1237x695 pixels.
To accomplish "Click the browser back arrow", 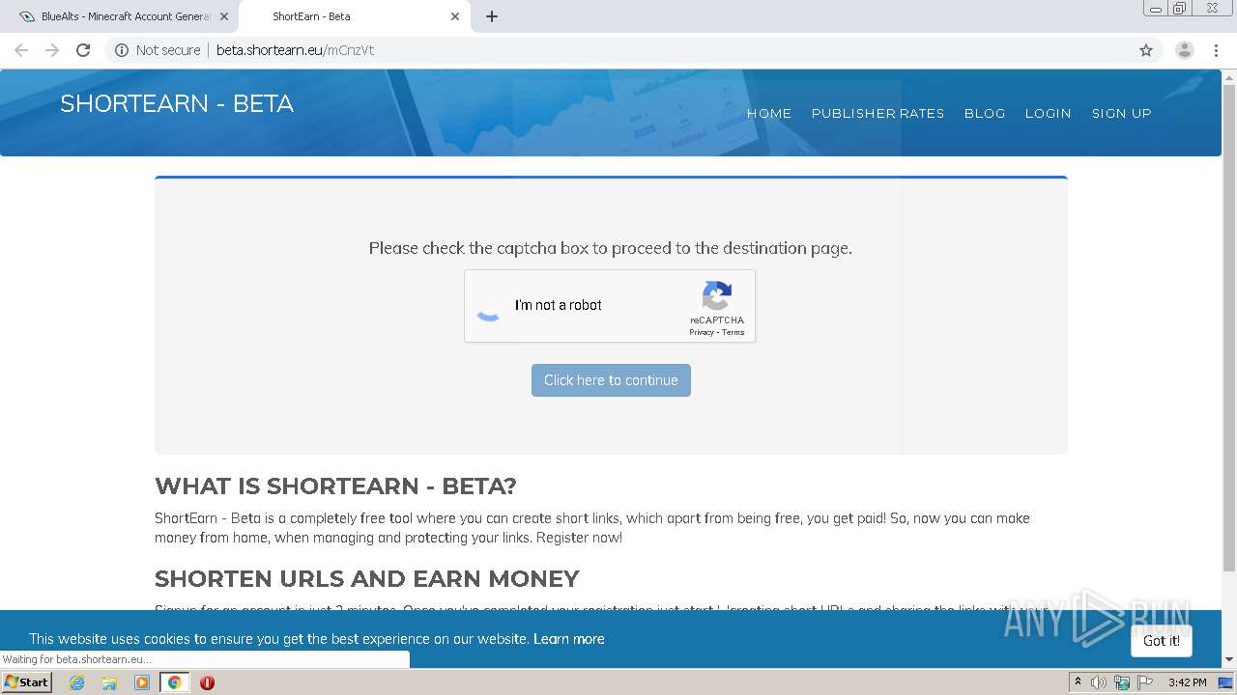I will tap(21, 50).
